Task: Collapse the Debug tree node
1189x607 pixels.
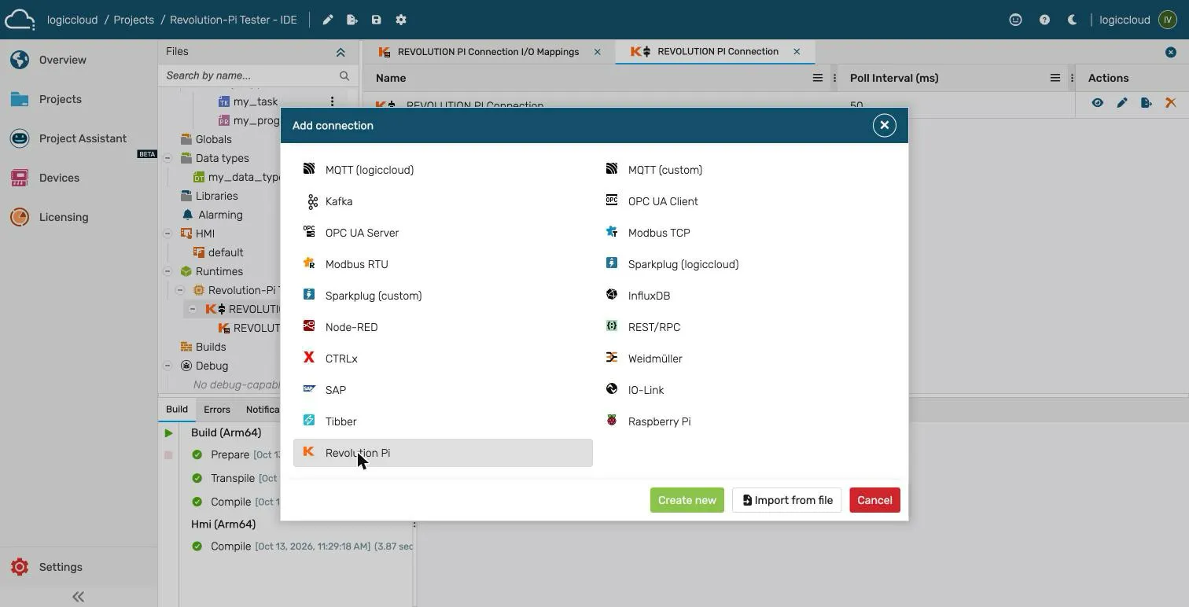Action: (x=167, y=366)
